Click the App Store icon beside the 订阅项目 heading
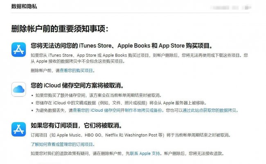Viewport: 266px width, 164px height. point(19,129)
